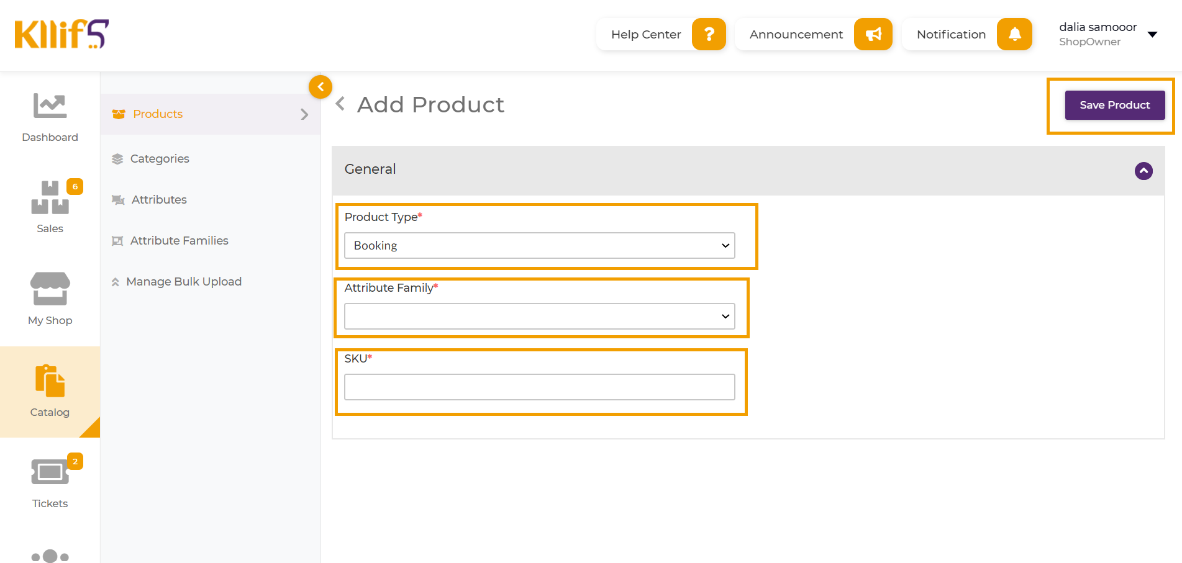Collapse the sidebar with the orange arrow
The image size is (1182, 563).
[x=321, y=87]
